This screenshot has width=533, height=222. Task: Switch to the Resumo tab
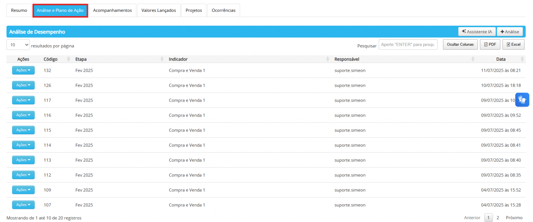coord(19,10)
